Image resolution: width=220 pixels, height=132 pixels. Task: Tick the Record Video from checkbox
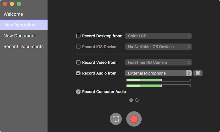coord(78,62)
